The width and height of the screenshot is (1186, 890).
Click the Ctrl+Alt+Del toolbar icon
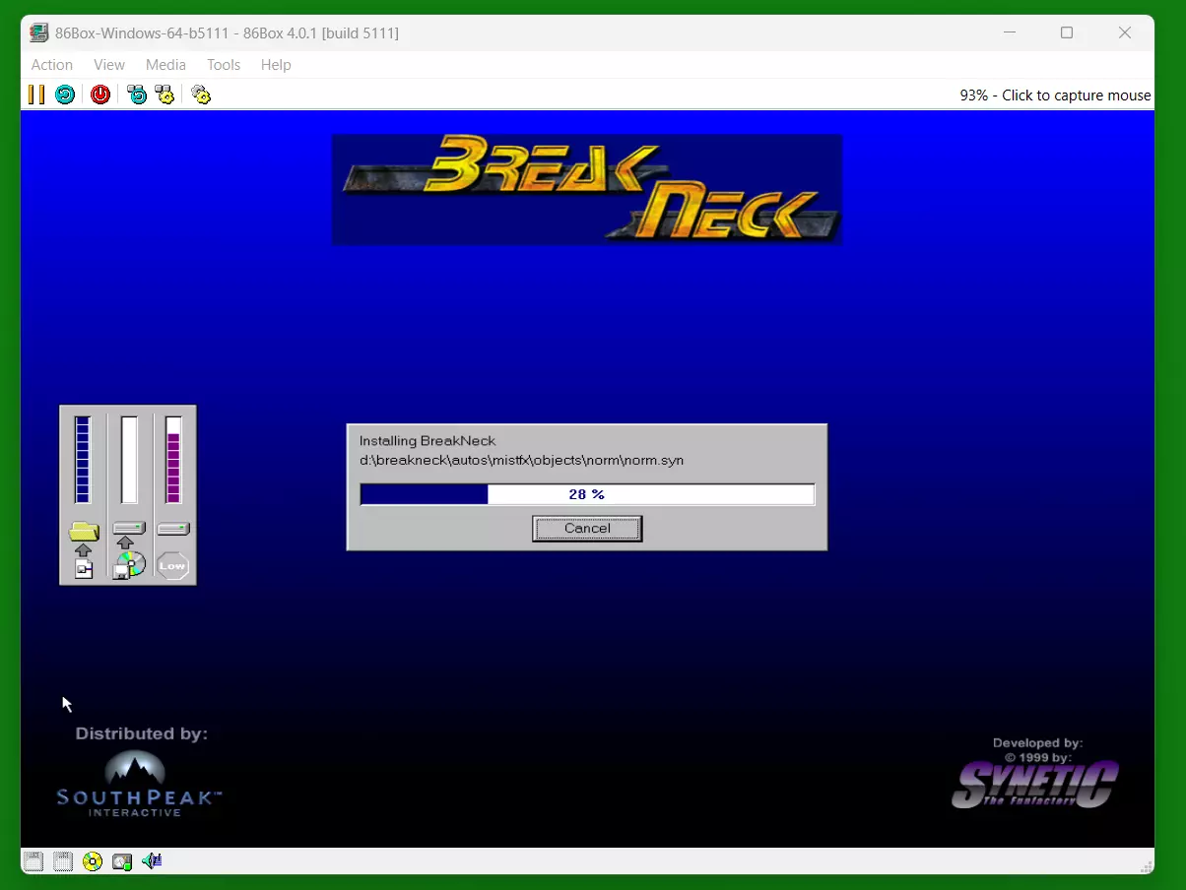point(137,95)
